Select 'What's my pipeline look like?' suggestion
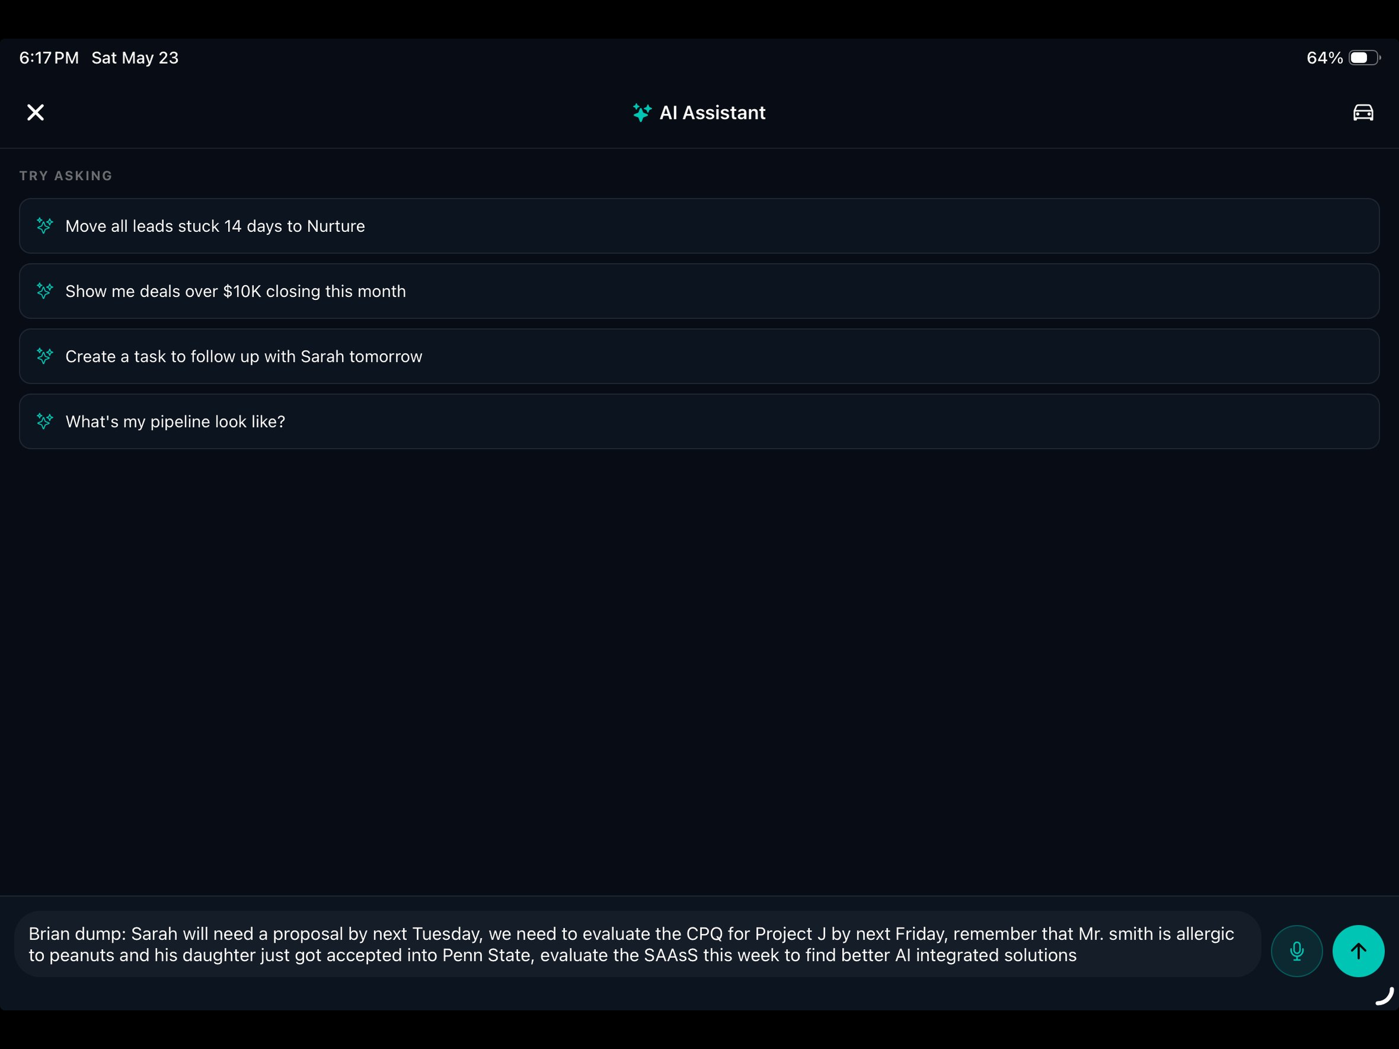The image size is (1399, 1049). tap(699, 421)
